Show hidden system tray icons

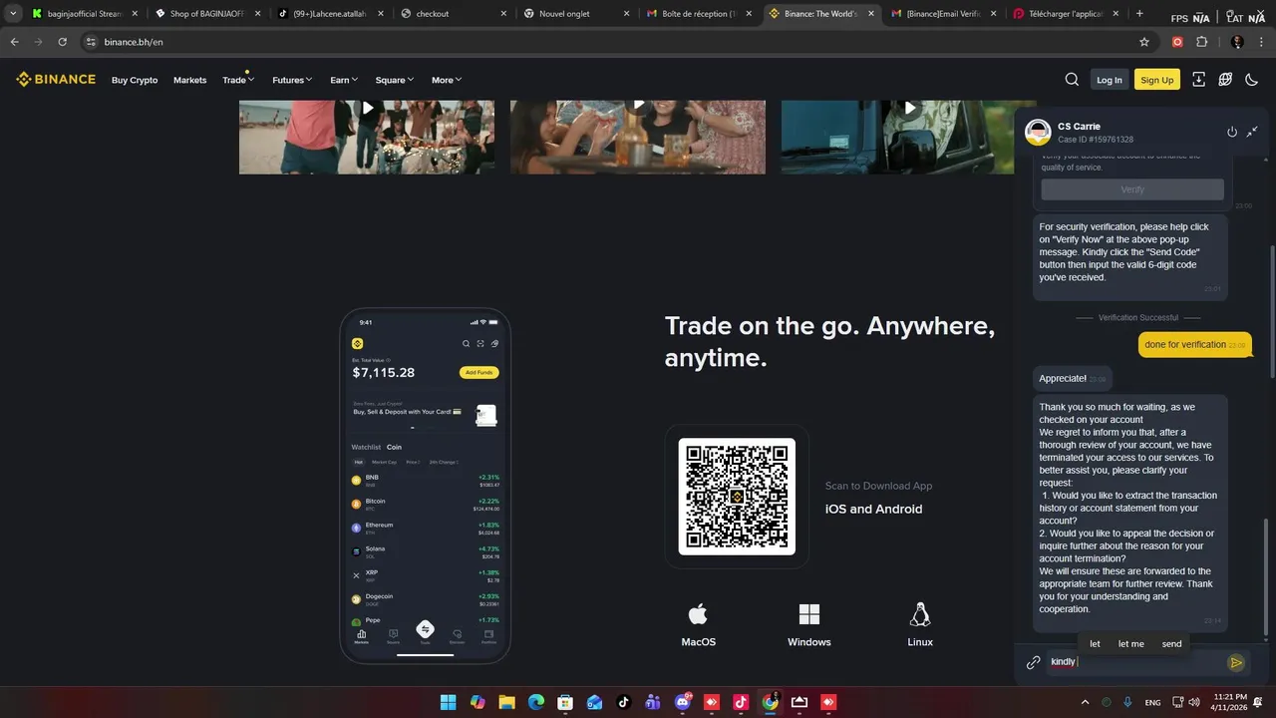(x=1086, y=702)
